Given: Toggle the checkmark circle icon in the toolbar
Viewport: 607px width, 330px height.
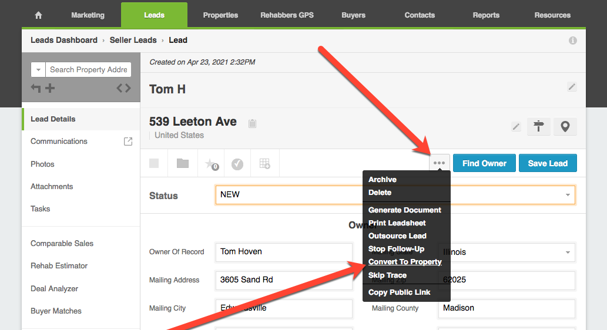Looking at the screenshot, I should (x=237, y=164).
